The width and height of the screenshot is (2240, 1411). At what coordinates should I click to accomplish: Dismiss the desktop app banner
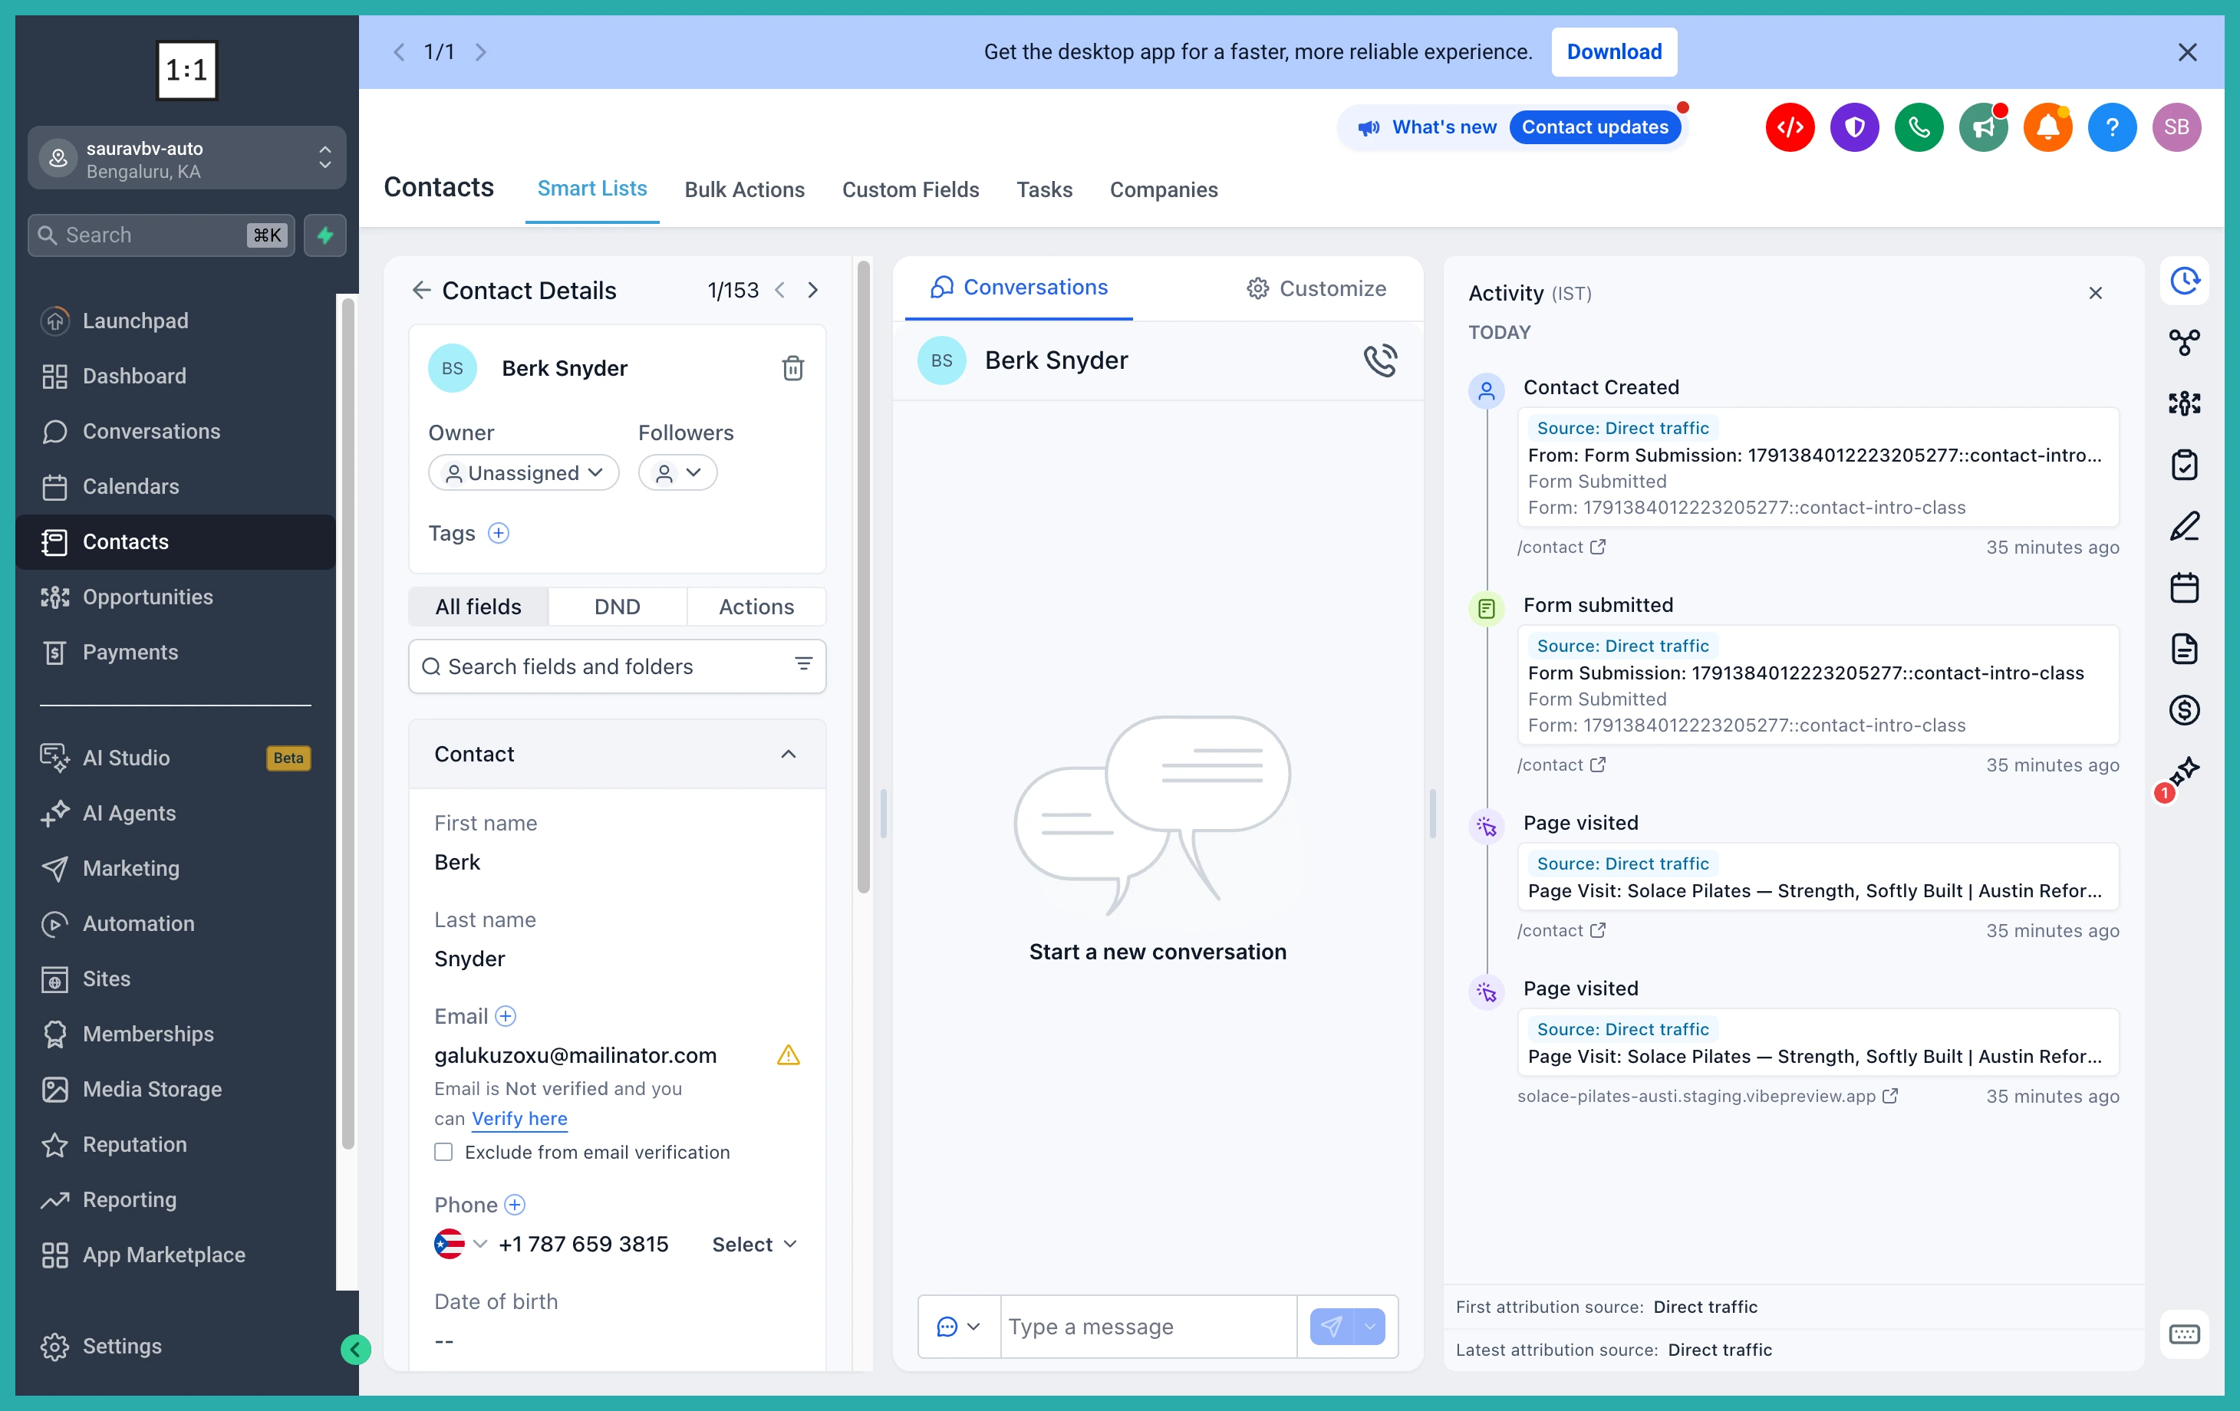click(2187, 52)
